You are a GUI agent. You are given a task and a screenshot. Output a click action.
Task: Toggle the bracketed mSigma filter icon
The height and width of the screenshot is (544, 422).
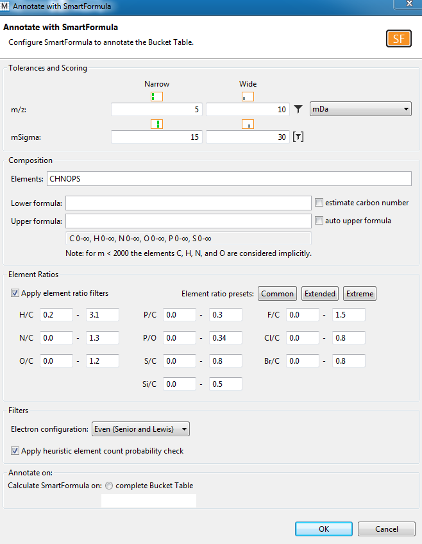click(298, 137)
